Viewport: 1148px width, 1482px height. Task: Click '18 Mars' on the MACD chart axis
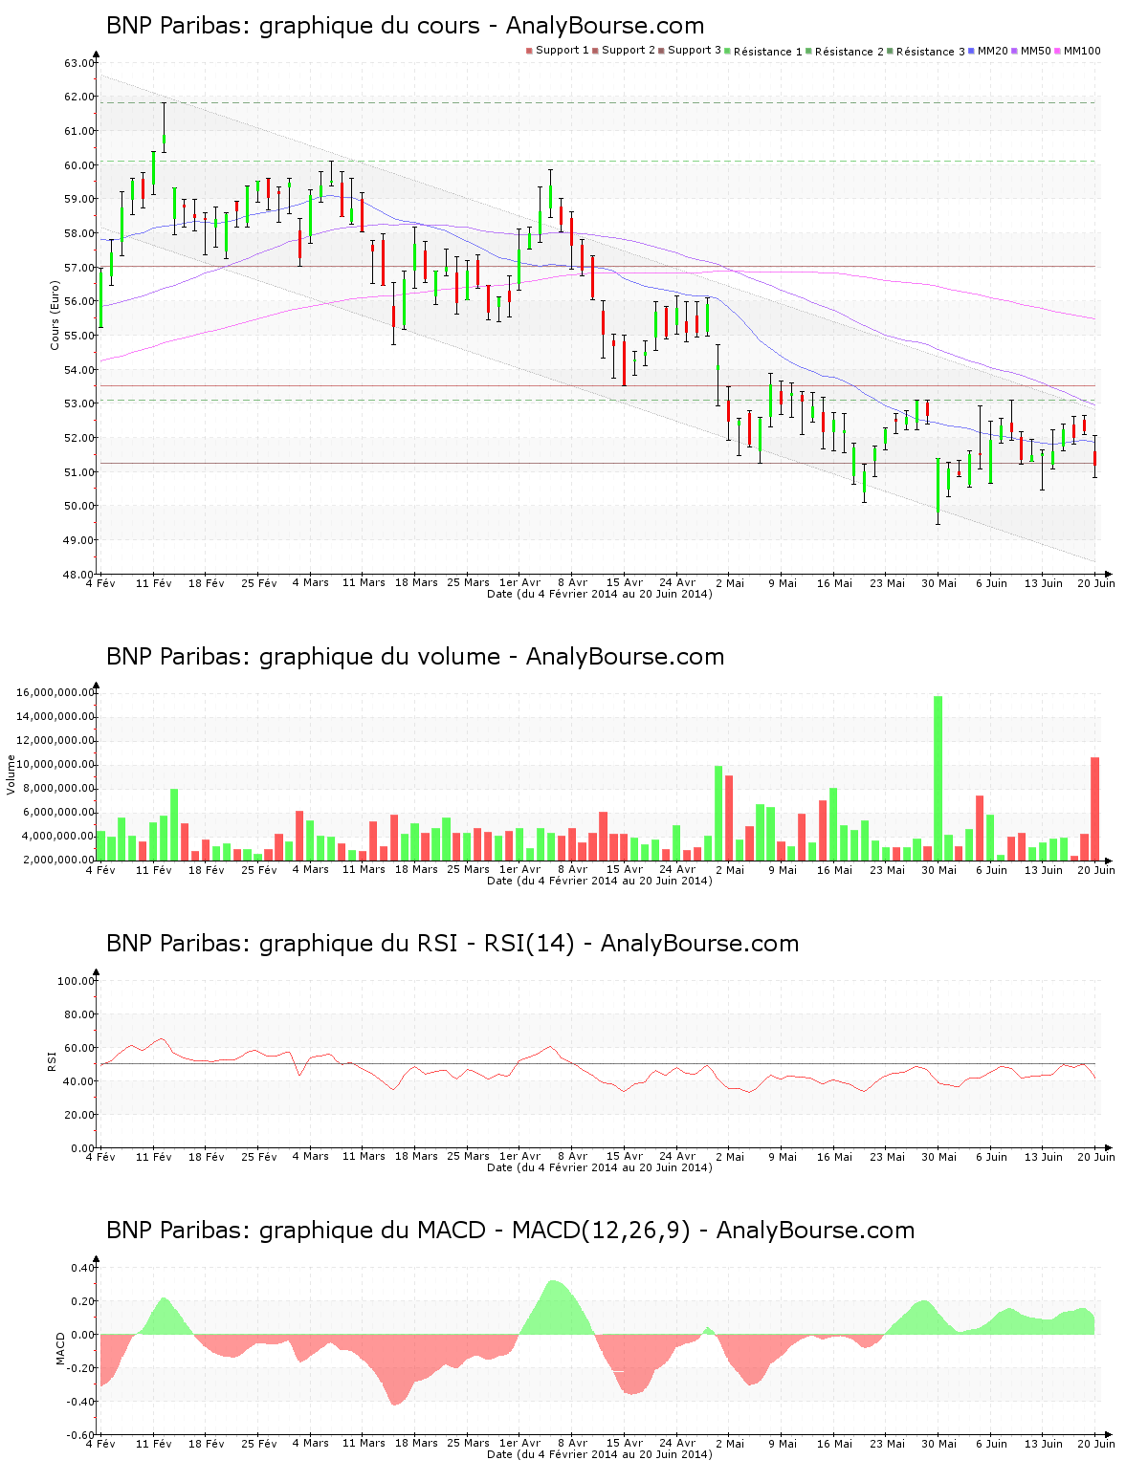coord(416,1443)
